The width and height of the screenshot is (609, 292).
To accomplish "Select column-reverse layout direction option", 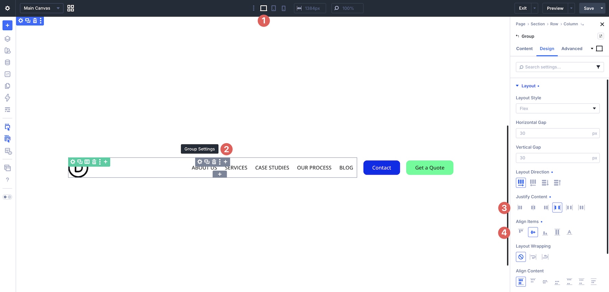I will click(557, 183).
